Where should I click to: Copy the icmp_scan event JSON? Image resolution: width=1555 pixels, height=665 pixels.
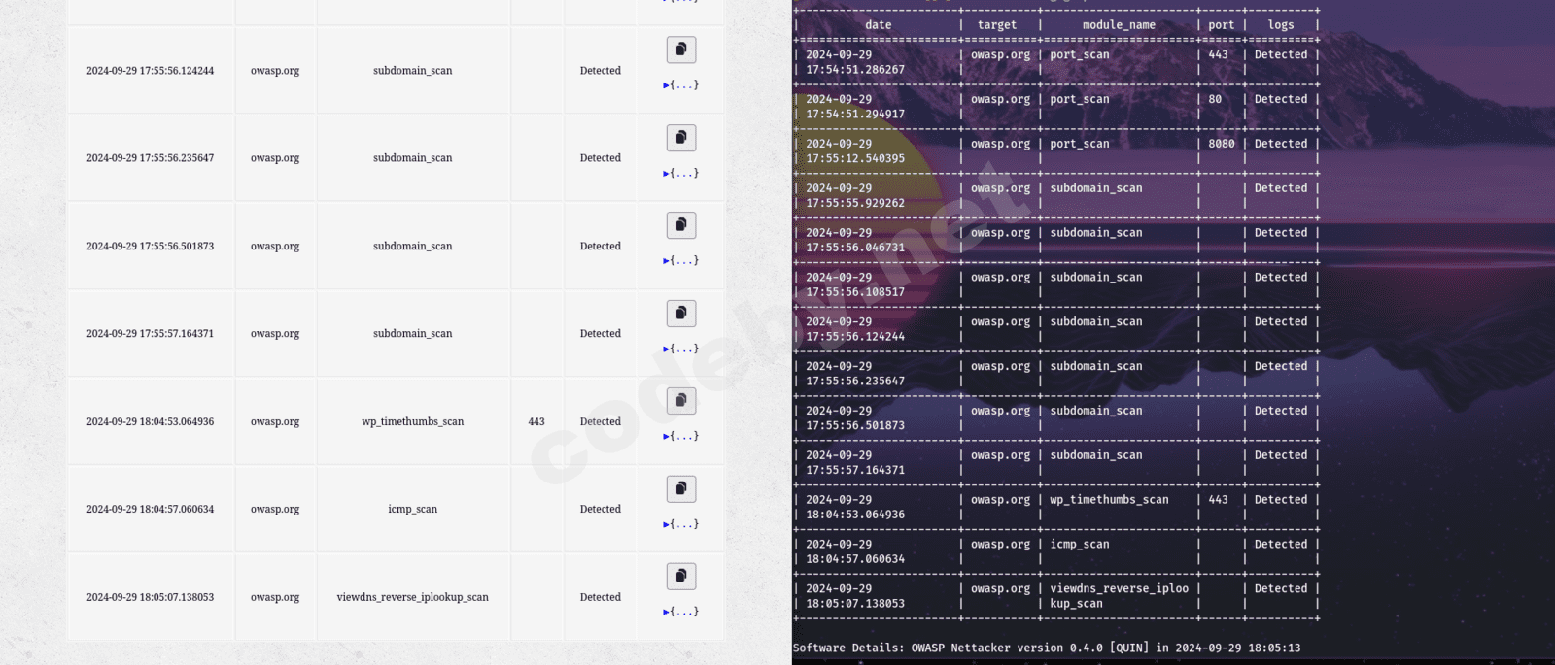pos(680,488)
